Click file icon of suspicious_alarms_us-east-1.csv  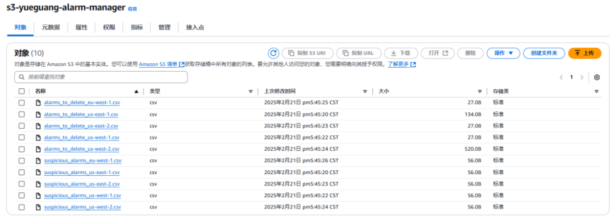[x=38, y=172]
